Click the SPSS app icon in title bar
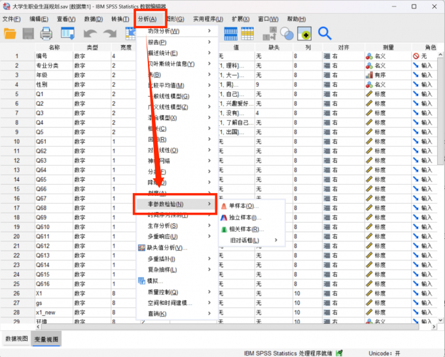 (x=7, y=6)
